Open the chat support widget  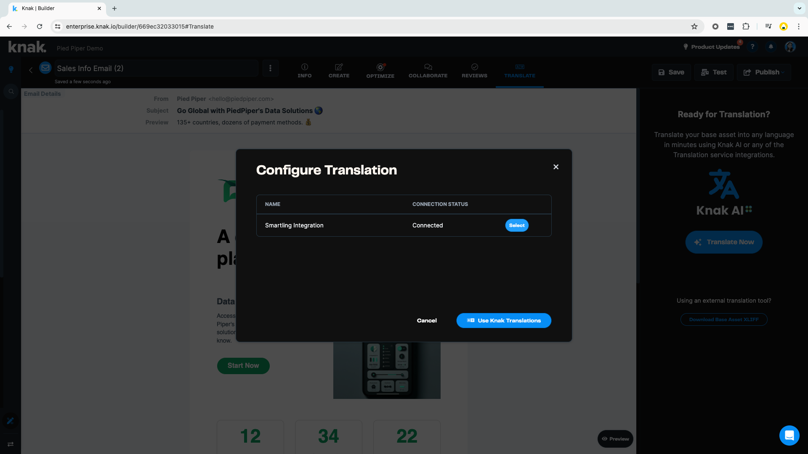(x=789, y=435)
